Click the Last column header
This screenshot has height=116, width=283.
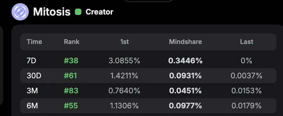point(247,42)
